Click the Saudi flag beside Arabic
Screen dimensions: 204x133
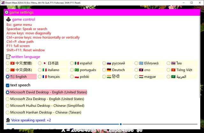(x=173, y=77)
